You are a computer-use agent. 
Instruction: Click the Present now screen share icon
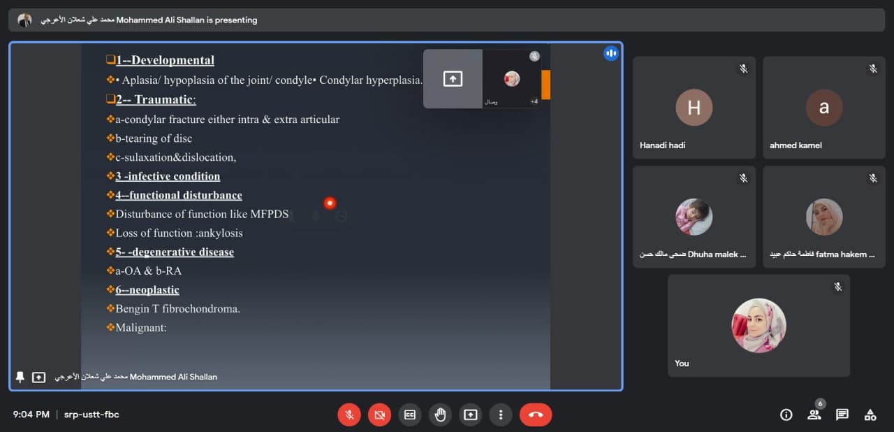click(471, 415)
